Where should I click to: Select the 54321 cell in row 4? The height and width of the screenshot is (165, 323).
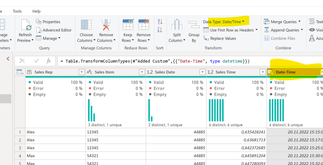[x=116, y=156]
